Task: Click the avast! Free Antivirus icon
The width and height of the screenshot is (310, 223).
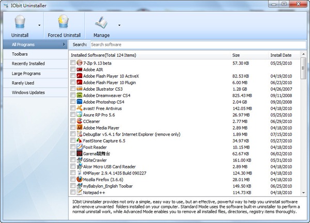Action: tap(79, 108)
